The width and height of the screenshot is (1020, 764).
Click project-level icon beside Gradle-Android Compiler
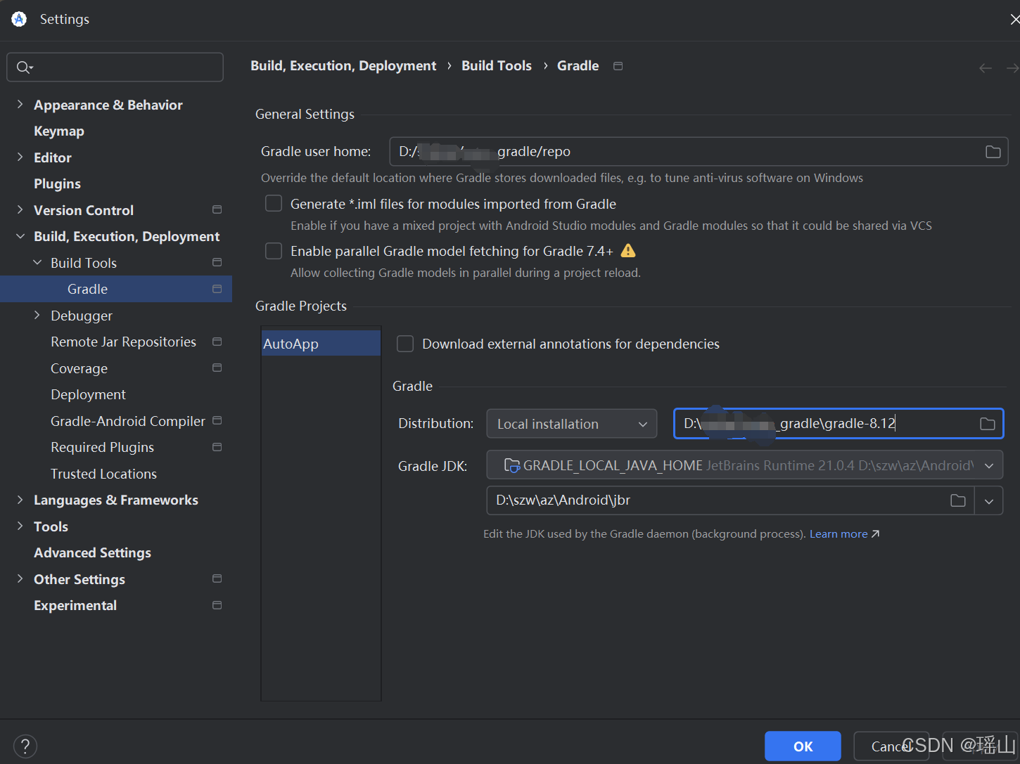click(217, 420)
